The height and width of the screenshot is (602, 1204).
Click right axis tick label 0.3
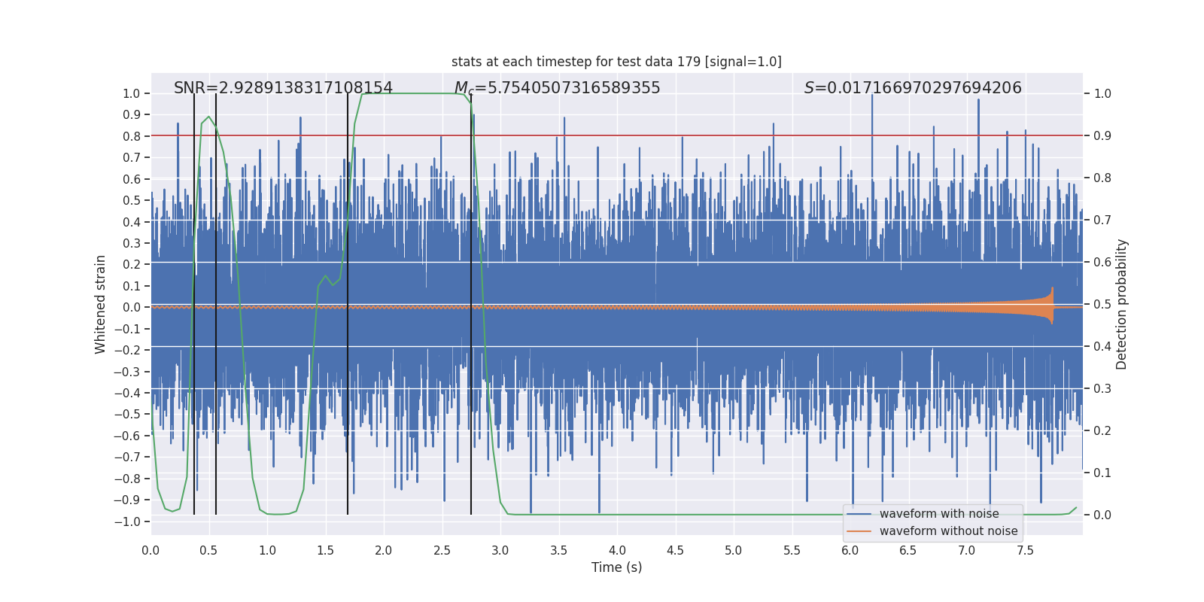[x=1102, y=389]
